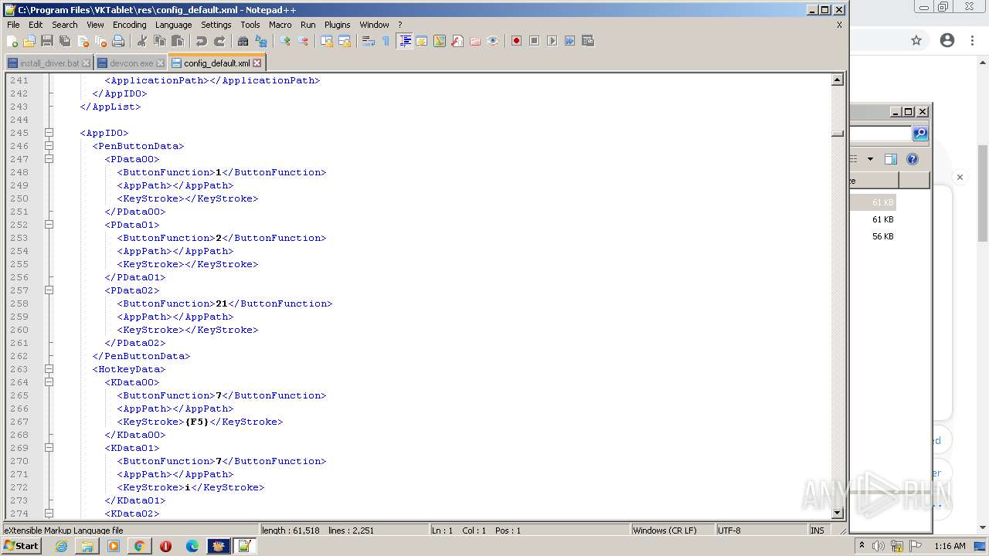This screenshot has height=556, width=989.
Task: Collapse the PenButtonData fold at line 246
Action: (49, 146)
